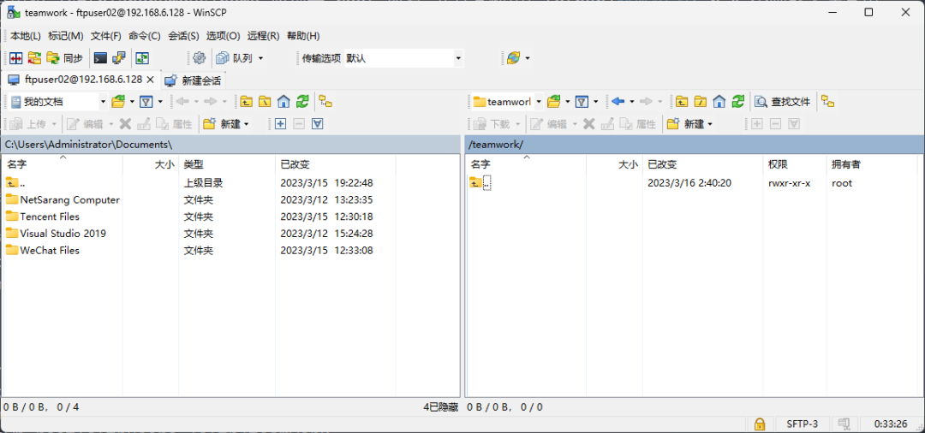Click the local panel open directory folder icon
Screen dimensions: 925x433
point(118,102)
